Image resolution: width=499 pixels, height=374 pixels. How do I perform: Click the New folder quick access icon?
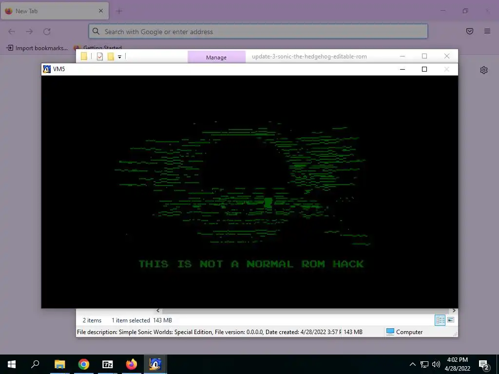click(x=111, y=56)
